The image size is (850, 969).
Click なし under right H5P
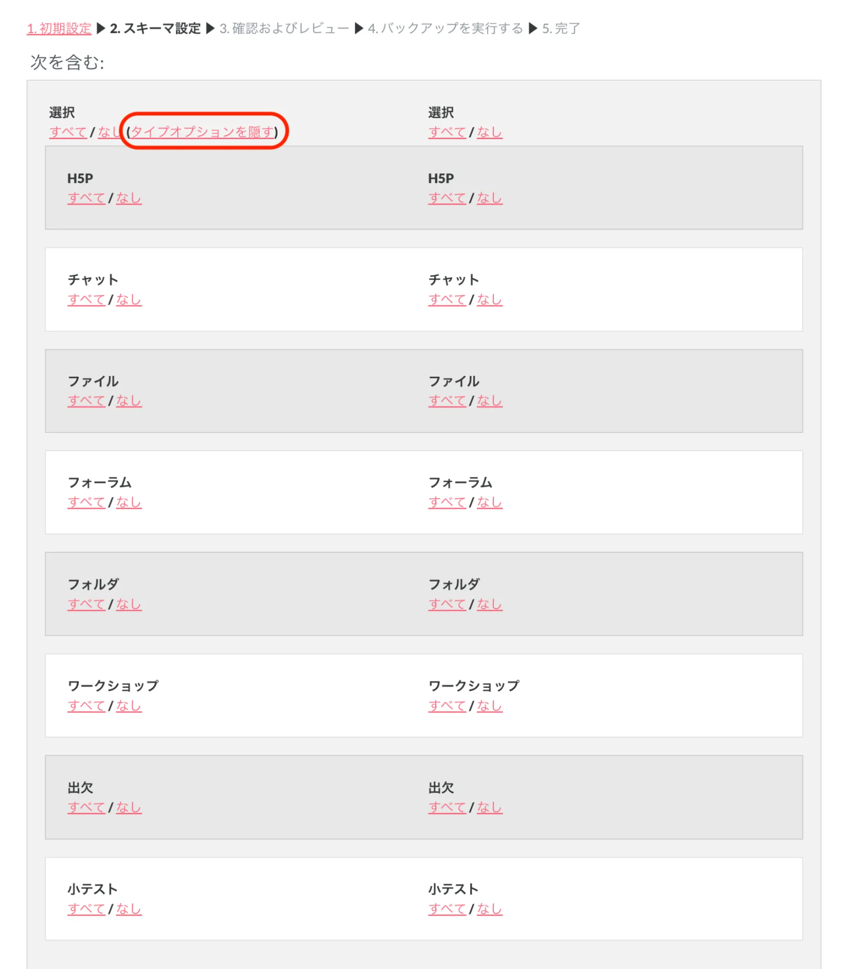[489, 198]
